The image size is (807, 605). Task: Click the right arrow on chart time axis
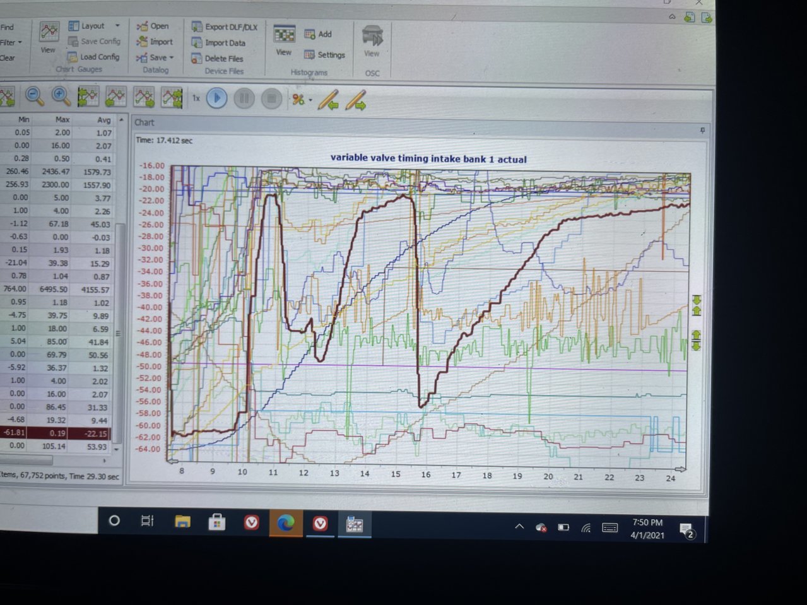click(681, 469)
